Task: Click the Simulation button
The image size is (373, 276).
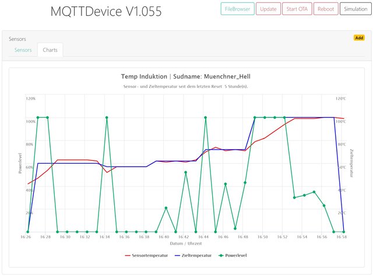Action: pyautogui.click(x=356, y=9)
